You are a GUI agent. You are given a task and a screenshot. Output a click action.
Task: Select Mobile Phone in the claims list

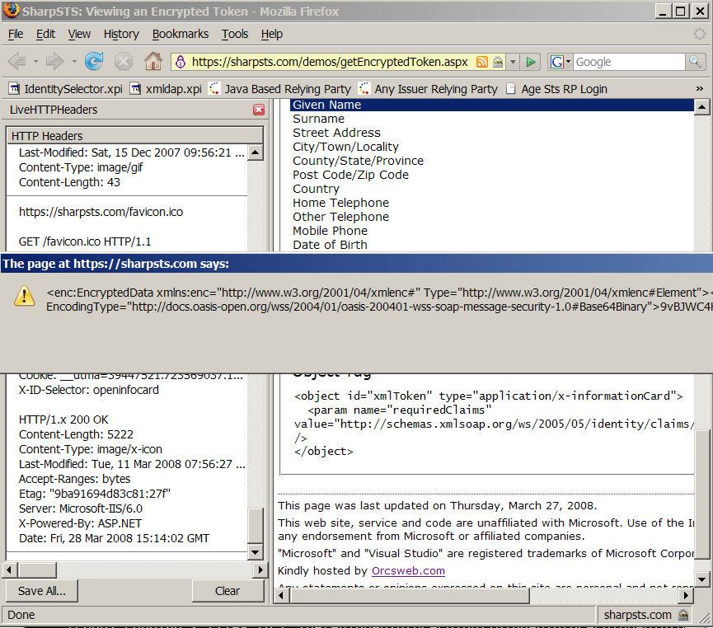[x=331, y=231]
